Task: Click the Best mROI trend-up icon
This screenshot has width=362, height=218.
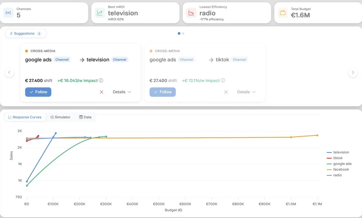Action: (x=100, y=13)
